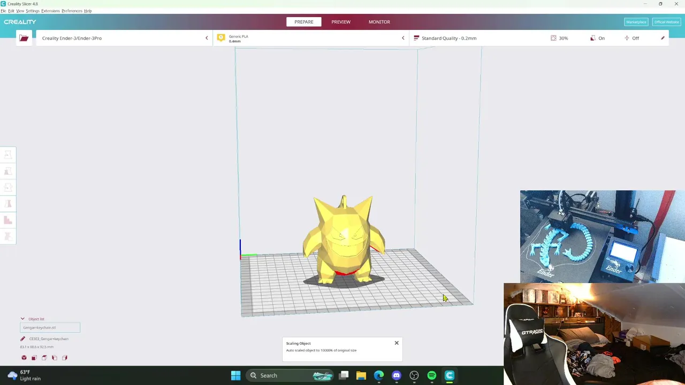Close the Scaling Object notification
Viewport: 685px width, 385px height.
(x=397, y=343)
